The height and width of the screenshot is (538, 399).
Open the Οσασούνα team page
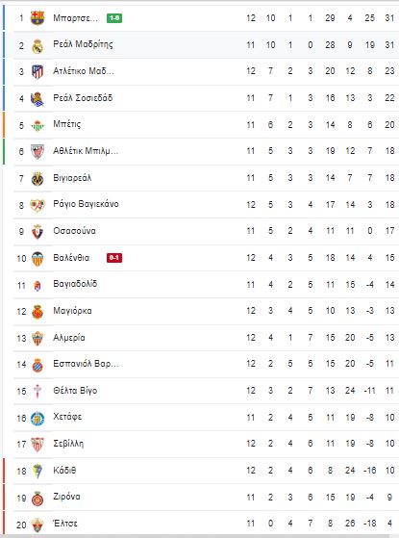(74, 231)
